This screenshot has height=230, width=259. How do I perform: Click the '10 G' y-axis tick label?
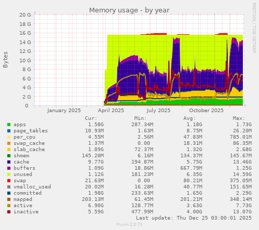click(x=25, y=60)
